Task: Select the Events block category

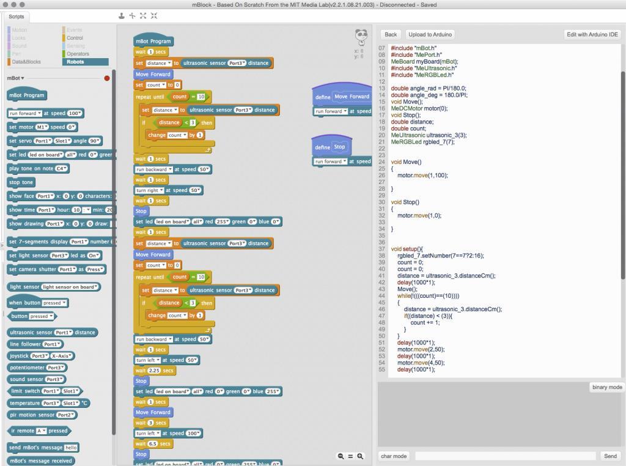Action: [x=74, y=30]
